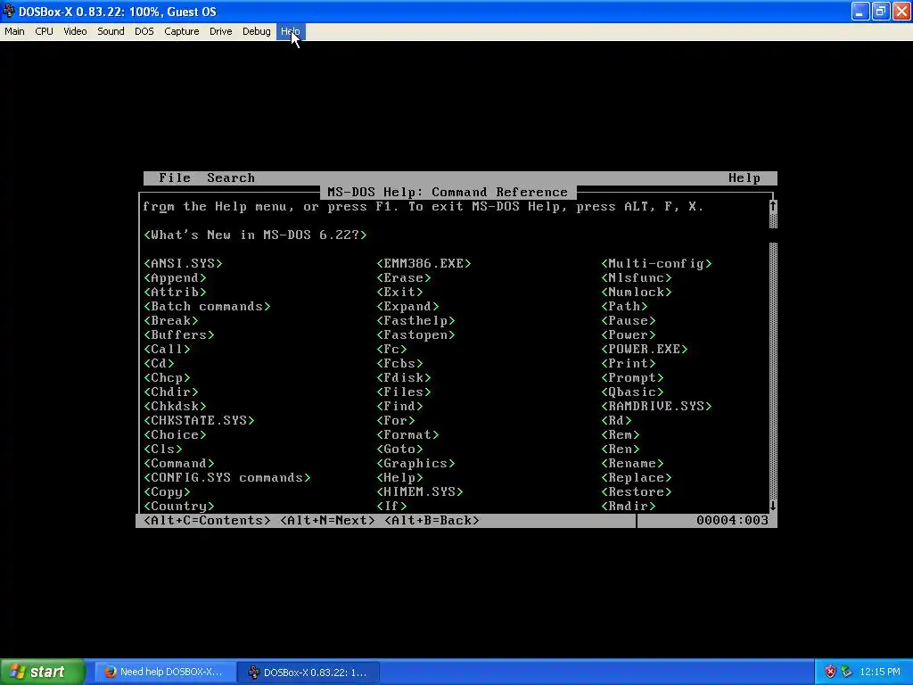Open the <POWER.EXE> help topic
The image size is (913, 685).
[644, 349]
